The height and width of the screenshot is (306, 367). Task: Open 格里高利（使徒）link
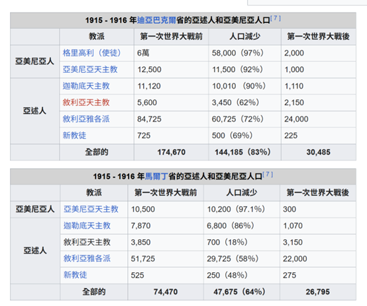click(91, 53)
